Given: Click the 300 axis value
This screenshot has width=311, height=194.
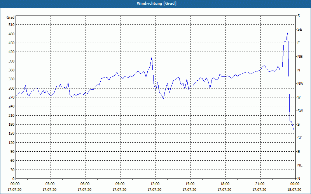Looking at the screenshot, I should (x=12, y=88).
